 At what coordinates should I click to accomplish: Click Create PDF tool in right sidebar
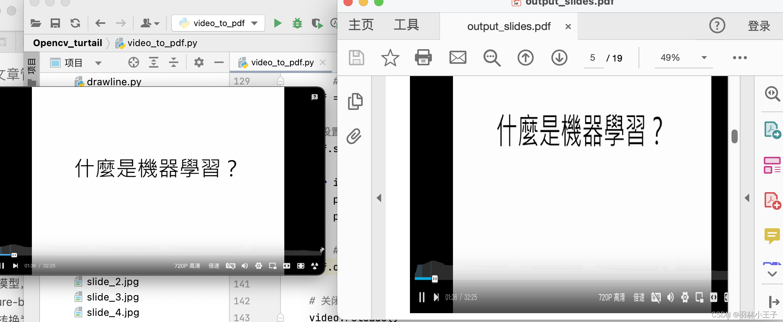[772, 201]
